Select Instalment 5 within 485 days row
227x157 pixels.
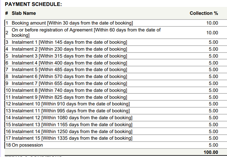pyautogui.click(x=69, y=70)
